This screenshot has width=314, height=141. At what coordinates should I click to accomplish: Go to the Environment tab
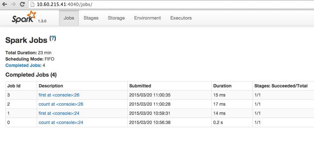pos(147,18)
